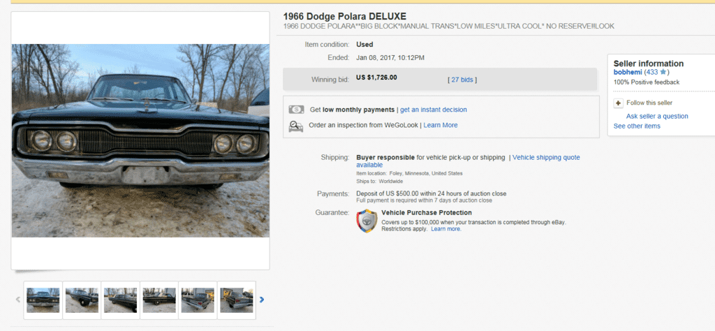Open See other items from seller
The width and height of the screenshot is (715, 331).
637,126
